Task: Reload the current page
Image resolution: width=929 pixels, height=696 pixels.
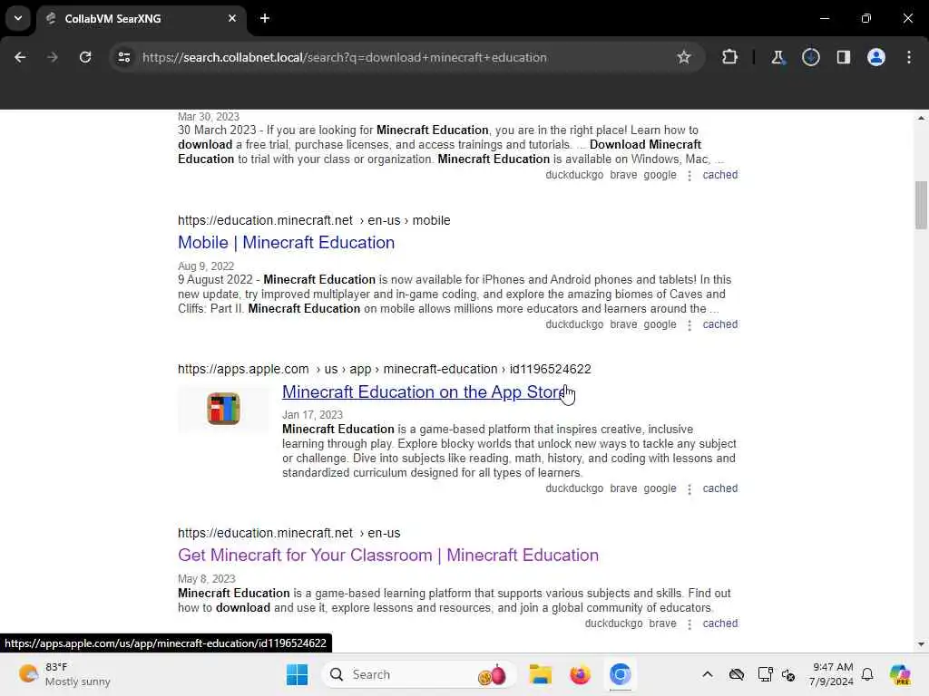Action: pyautogui.click(x=85, y=57)
